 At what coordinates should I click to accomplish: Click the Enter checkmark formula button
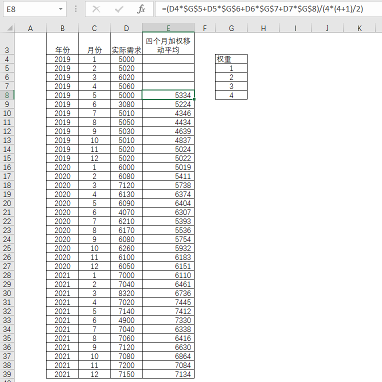pos(119,9)
